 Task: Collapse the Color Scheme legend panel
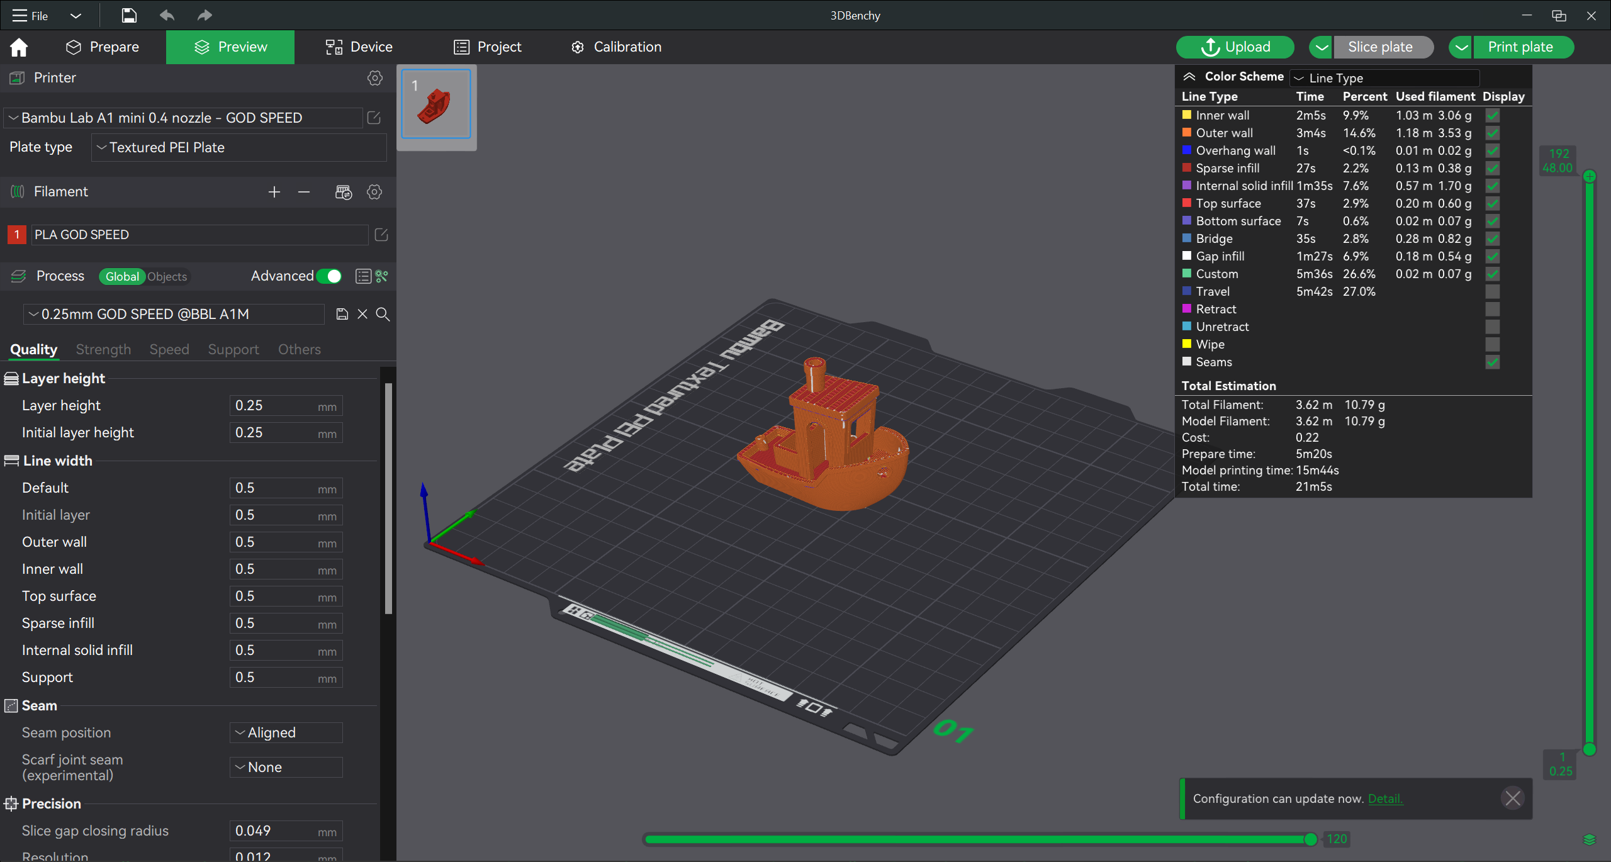coord(1189,77)
